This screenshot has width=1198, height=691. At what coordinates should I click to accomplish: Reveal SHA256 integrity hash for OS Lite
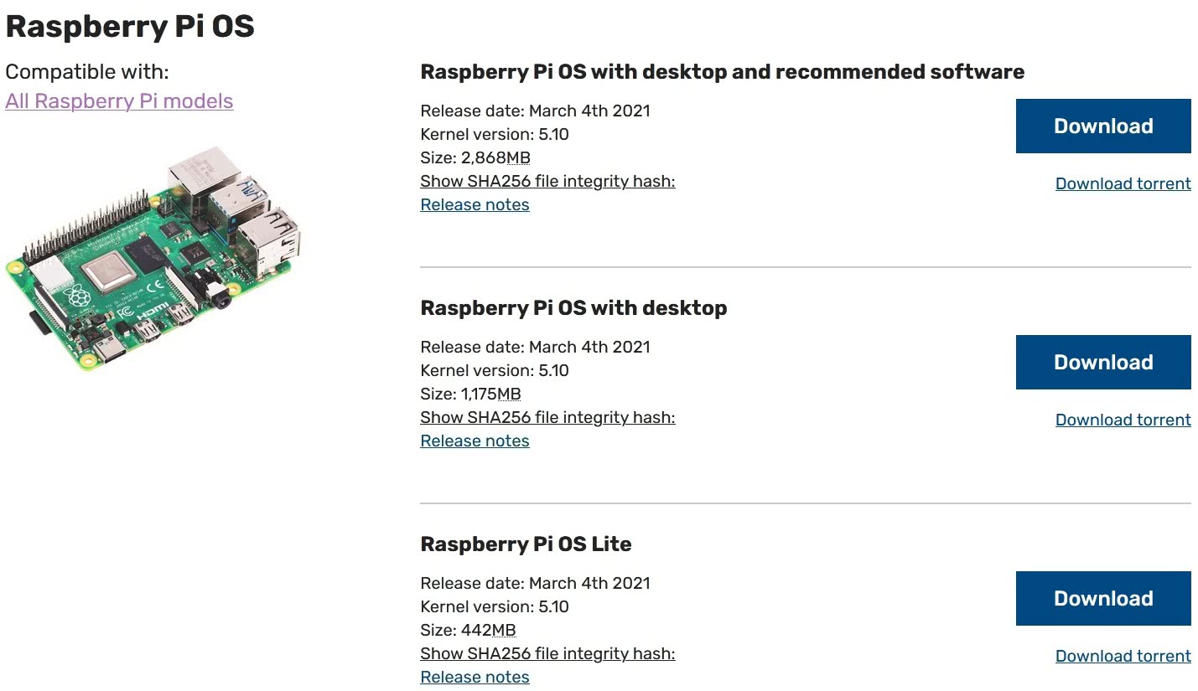pos(547,654)
